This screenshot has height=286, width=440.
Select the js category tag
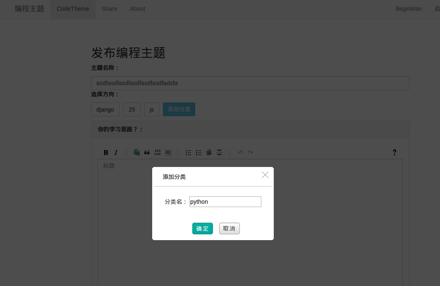(x=152, y=110)
